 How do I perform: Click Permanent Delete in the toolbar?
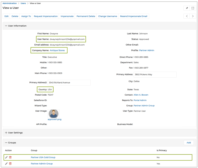[x=86, y=16]
